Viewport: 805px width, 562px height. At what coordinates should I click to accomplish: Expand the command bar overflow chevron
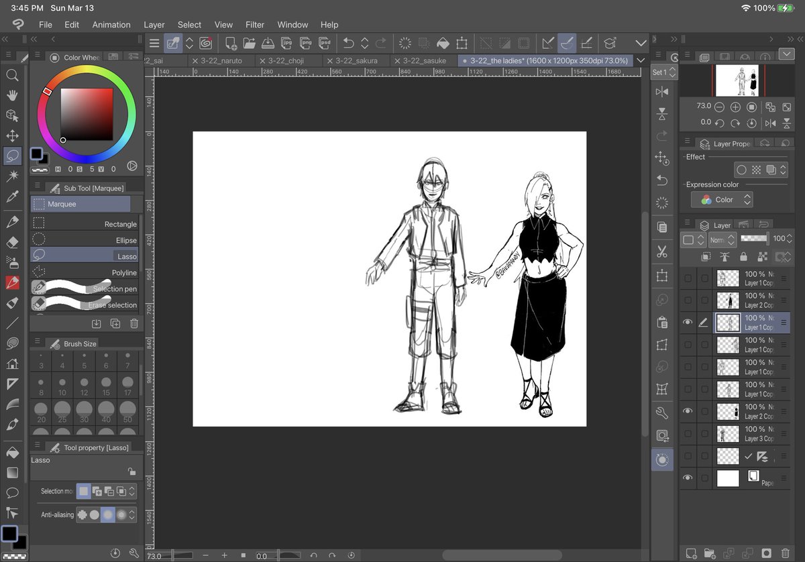[x=641, y=43]
